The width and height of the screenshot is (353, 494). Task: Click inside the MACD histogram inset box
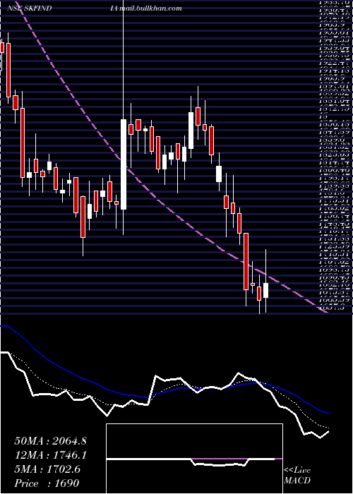pos(194,459)
